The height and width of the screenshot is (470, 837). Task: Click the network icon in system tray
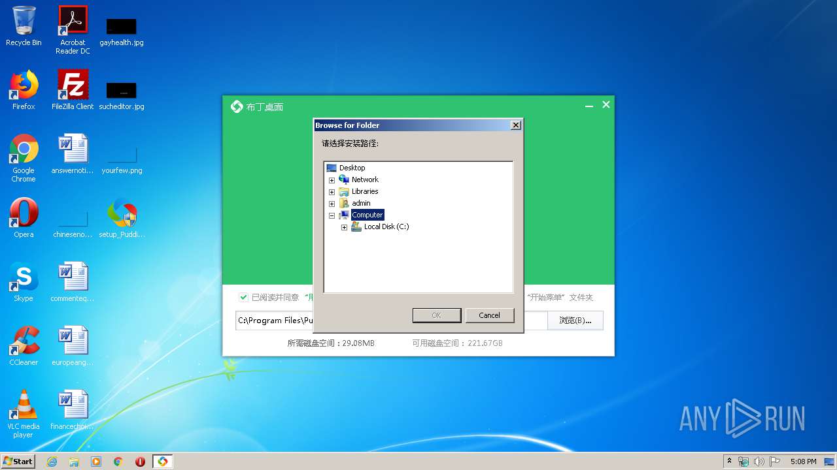tap(743, 462)
